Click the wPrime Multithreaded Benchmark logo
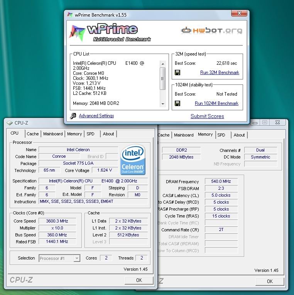Viewport: 294px width, 295px height. tap(110, 32)
